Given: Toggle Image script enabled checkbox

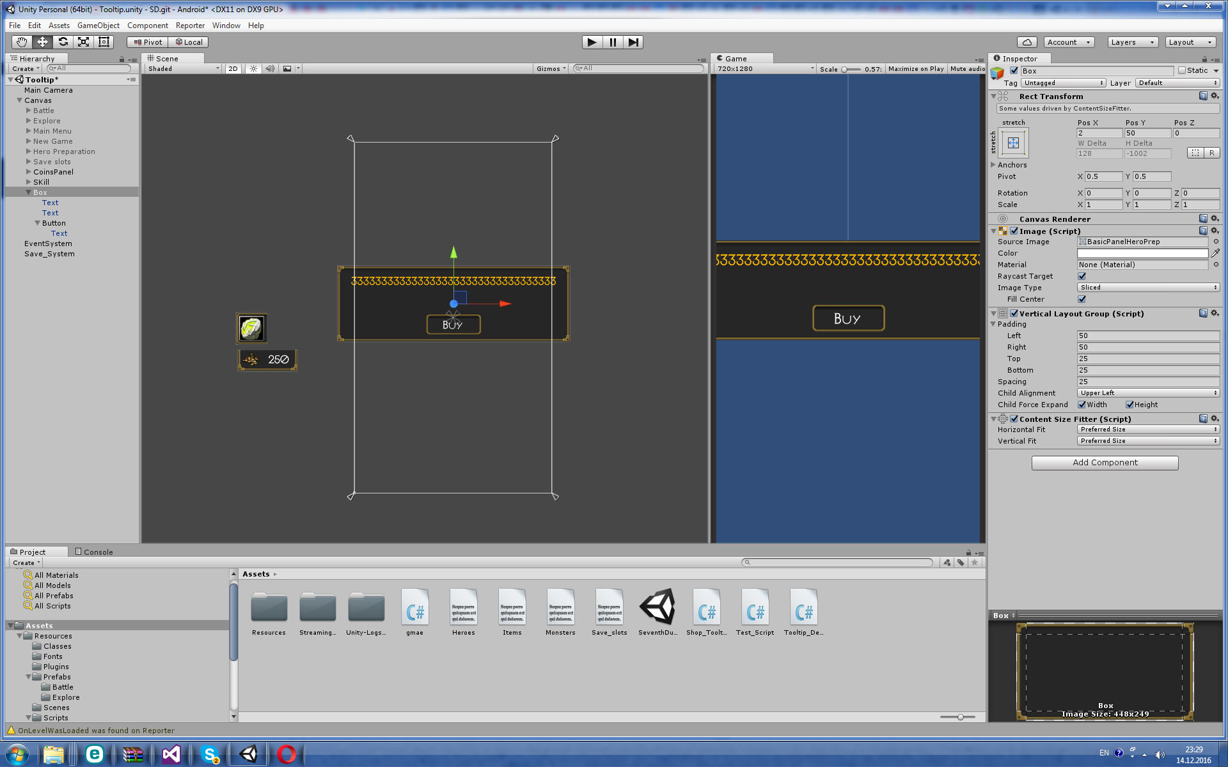Looking at the screenshot, I should point(1014,231).
